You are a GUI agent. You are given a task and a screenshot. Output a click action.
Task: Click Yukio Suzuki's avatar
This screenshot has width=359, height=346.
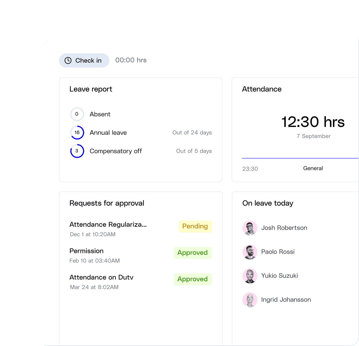click(x=250, y=276)
